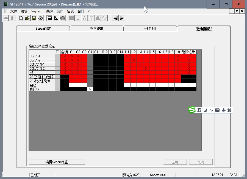The image size is (247, 179).
Task: Toggle 50/51-2 cell under O1 column
Action: pyautogui.click(x=72, y=60)
